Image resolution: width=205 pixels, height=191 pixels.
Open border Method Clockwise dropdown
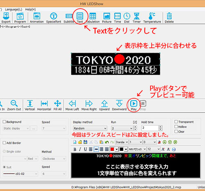pyautogui.click(x=54, y=159)
